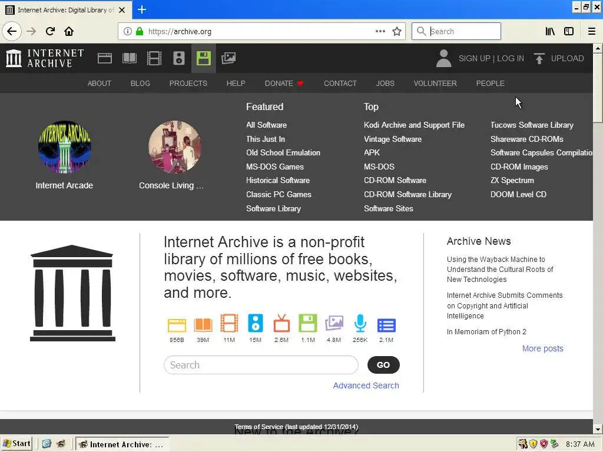
Task: Open the Web (Wayback) icon in Archive navbar
Action: [105, 58]
